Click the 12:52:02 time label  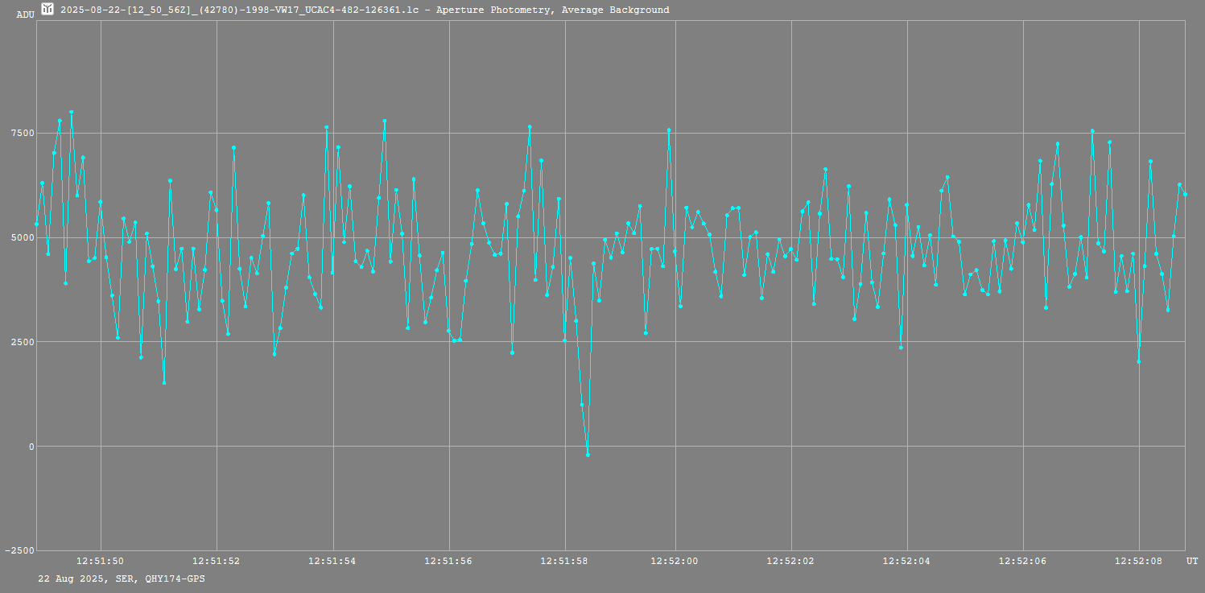point(790,560)
